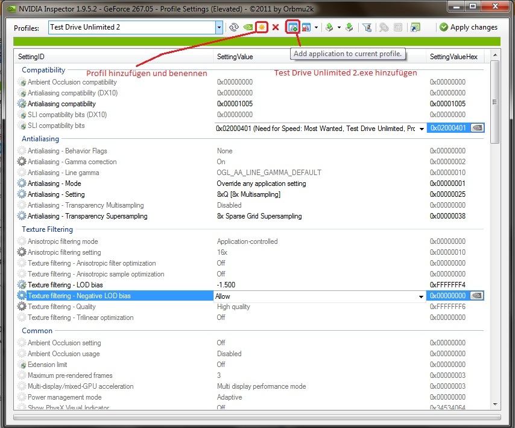515x428 pixels.
Task: Collapse the Compatibility section header
Action: 43,70
